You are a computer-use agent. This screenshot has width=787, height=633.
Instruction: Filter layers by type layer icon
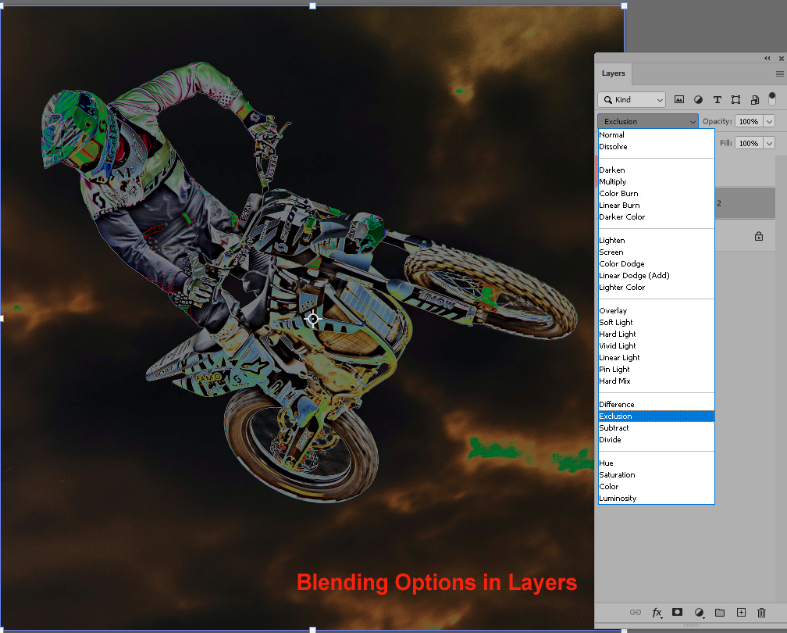click(x=717, y=100)
